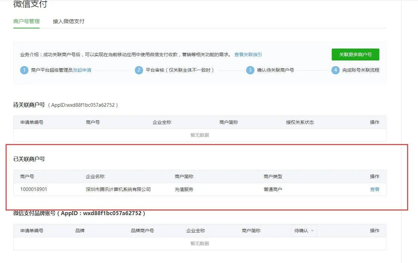
Task: Click the 品牌 column header
Action: pyautogui.click(x=80, y=231)
